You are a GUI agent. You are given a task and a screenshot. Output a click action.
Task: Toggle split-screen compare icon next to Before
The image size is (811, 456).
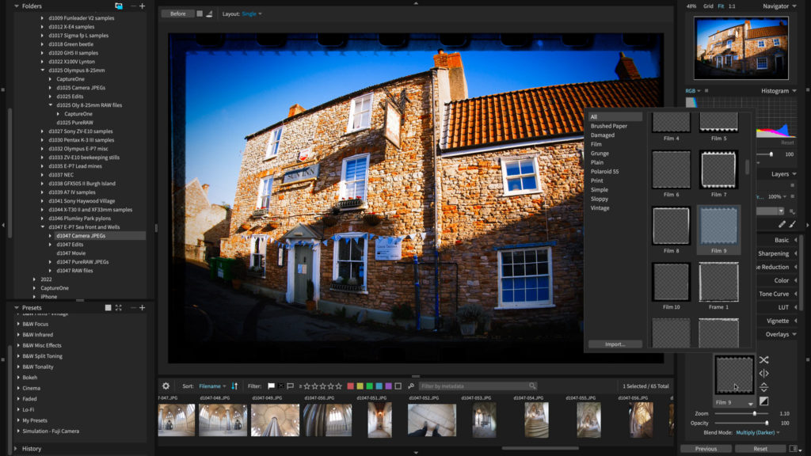209,14
